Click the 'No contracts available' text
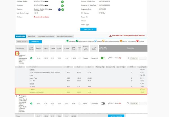Screen dimensions: 169x117 tap(41, 17)
